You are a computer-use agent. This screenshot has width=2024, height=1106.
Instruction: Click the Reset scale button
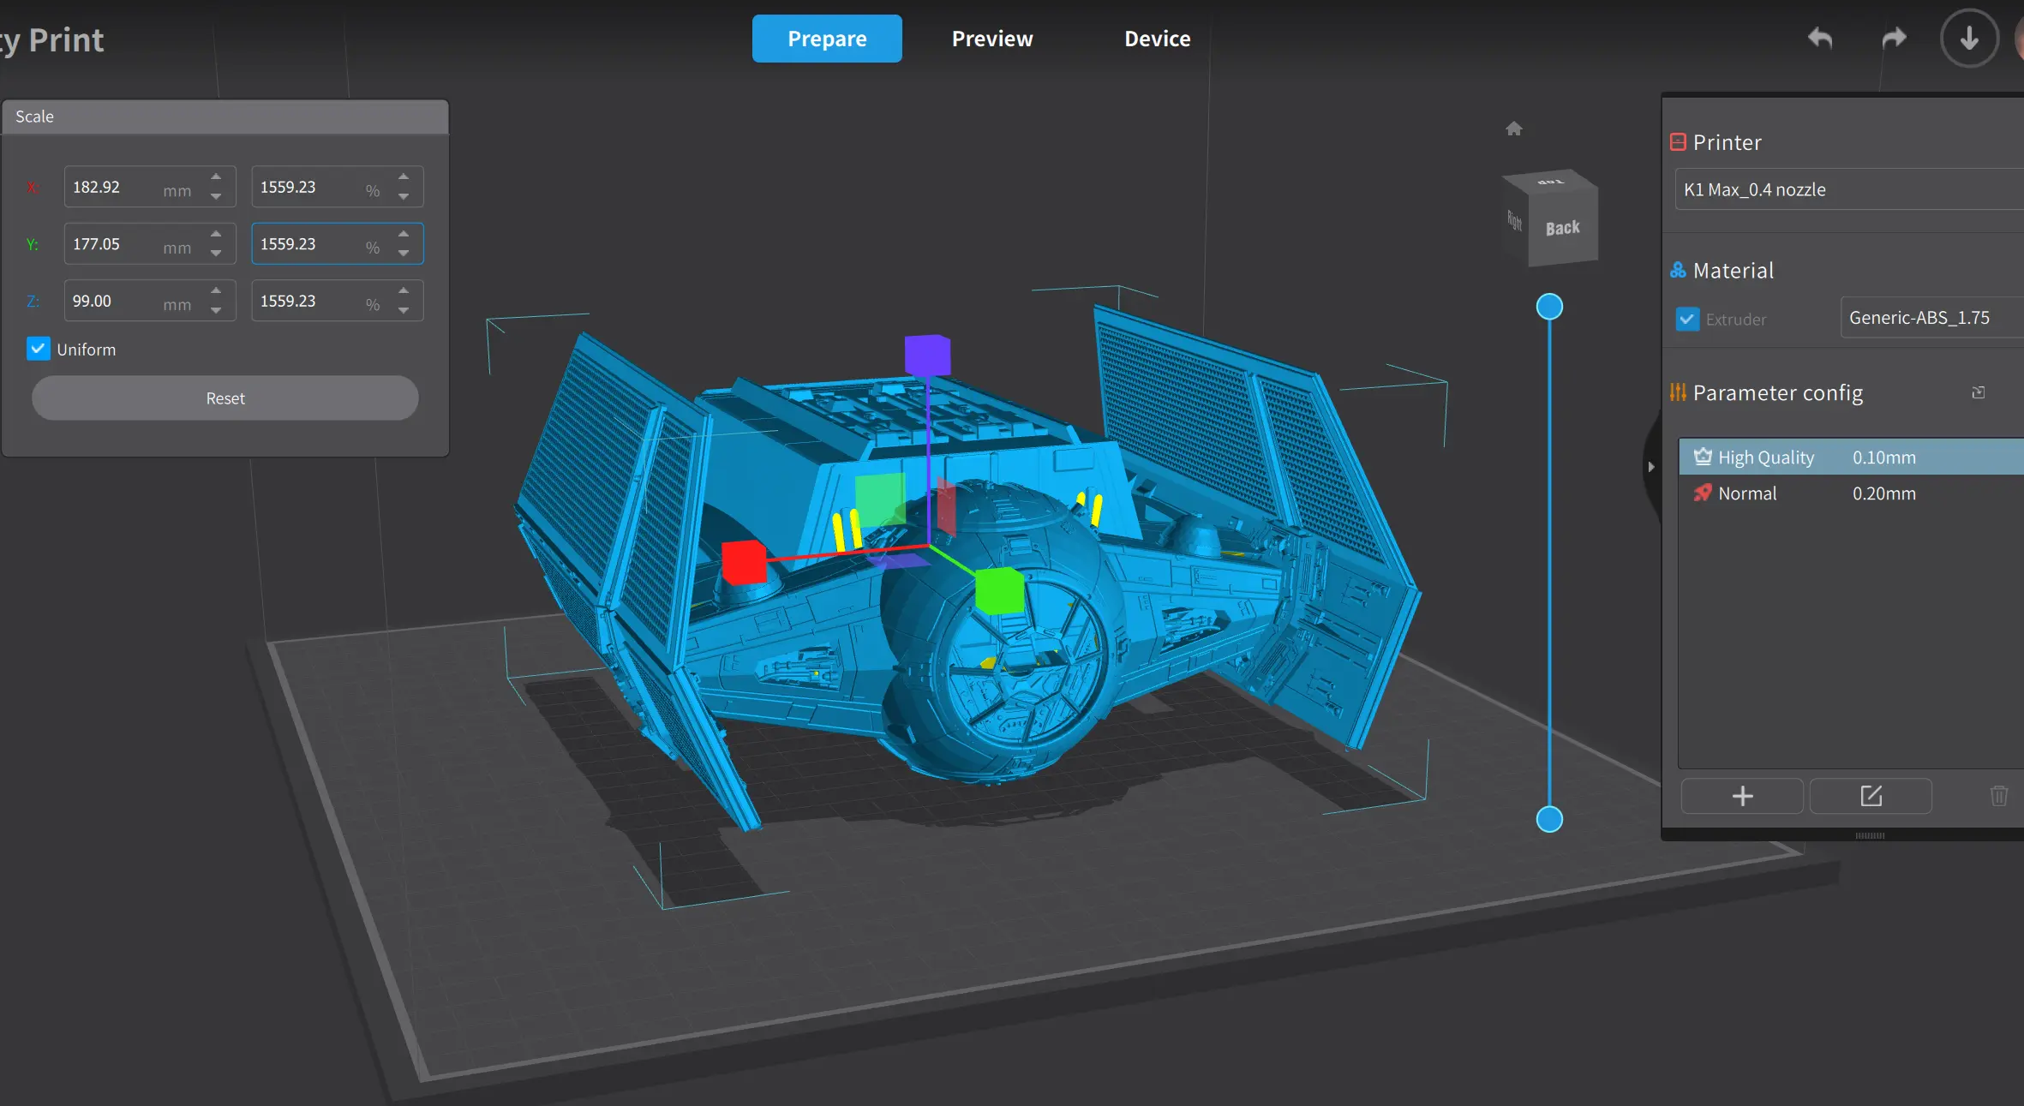coord(225,398)
